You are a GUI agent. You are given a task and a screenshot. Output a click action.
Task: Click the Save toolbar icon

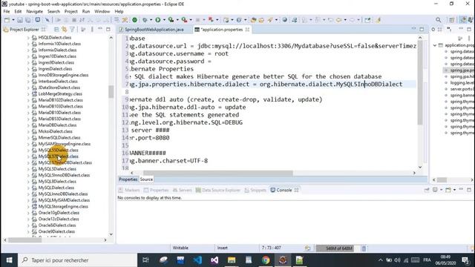pos(20,20)
